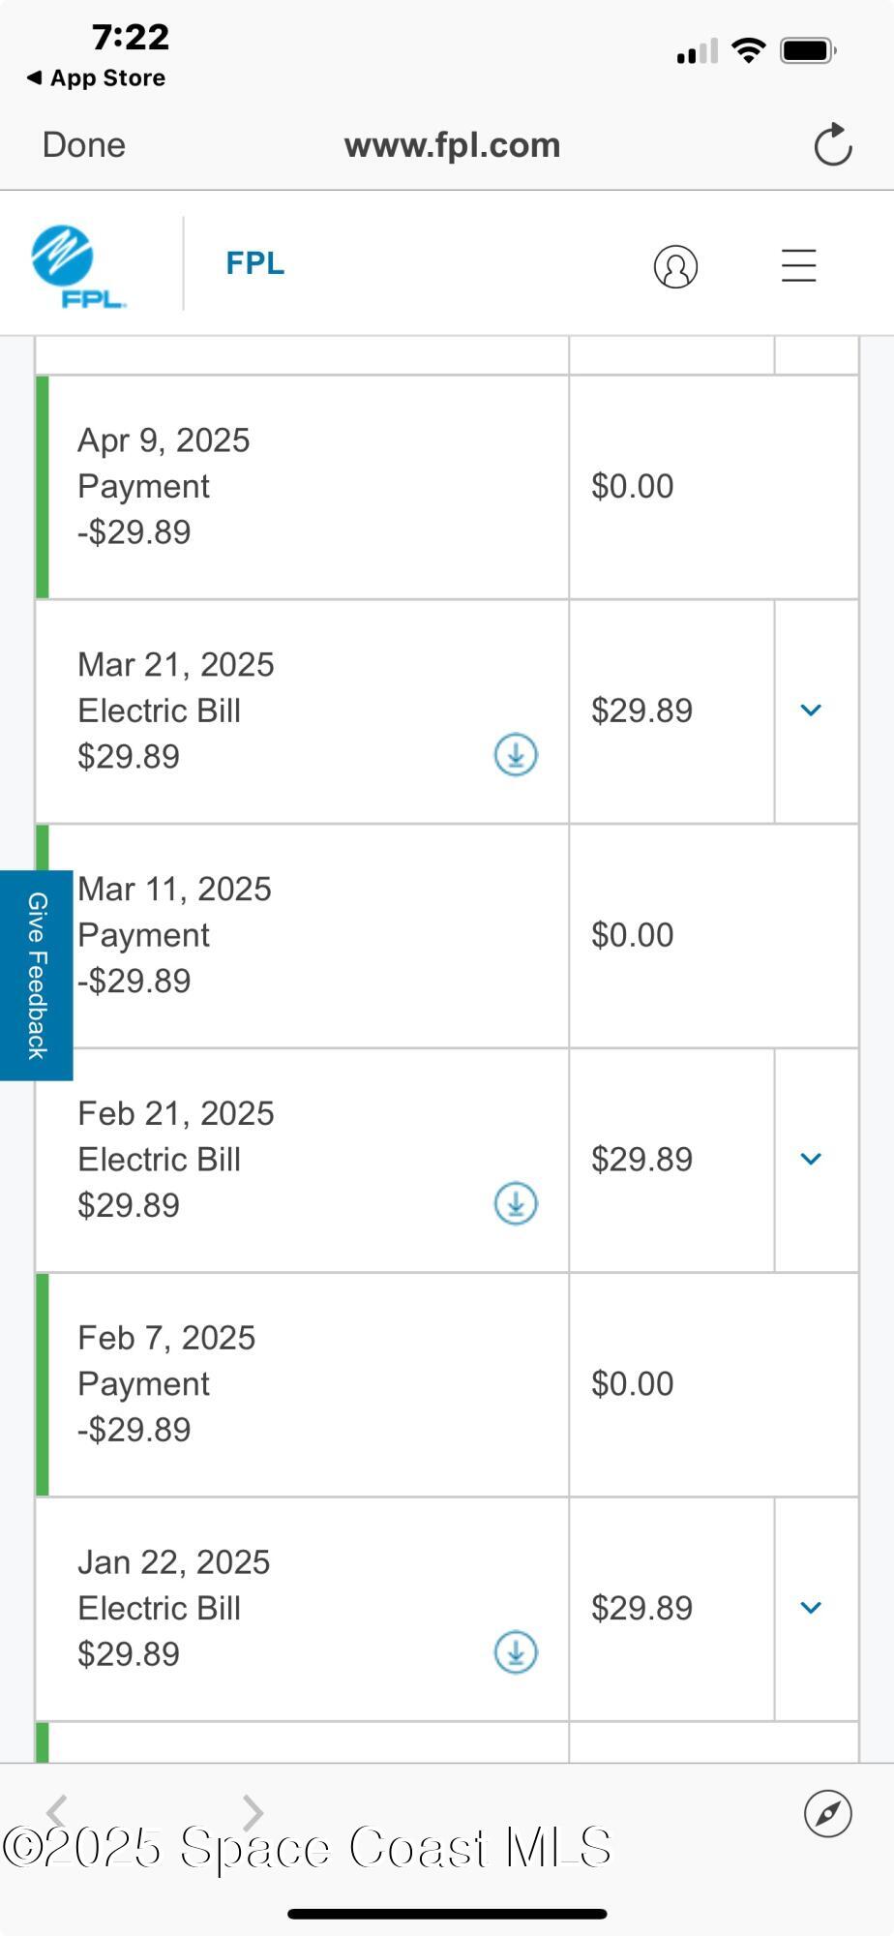This screenshot has height=1936, width=894.
Task: Select the FPL header title link
Action: click(x=254, y=263)
